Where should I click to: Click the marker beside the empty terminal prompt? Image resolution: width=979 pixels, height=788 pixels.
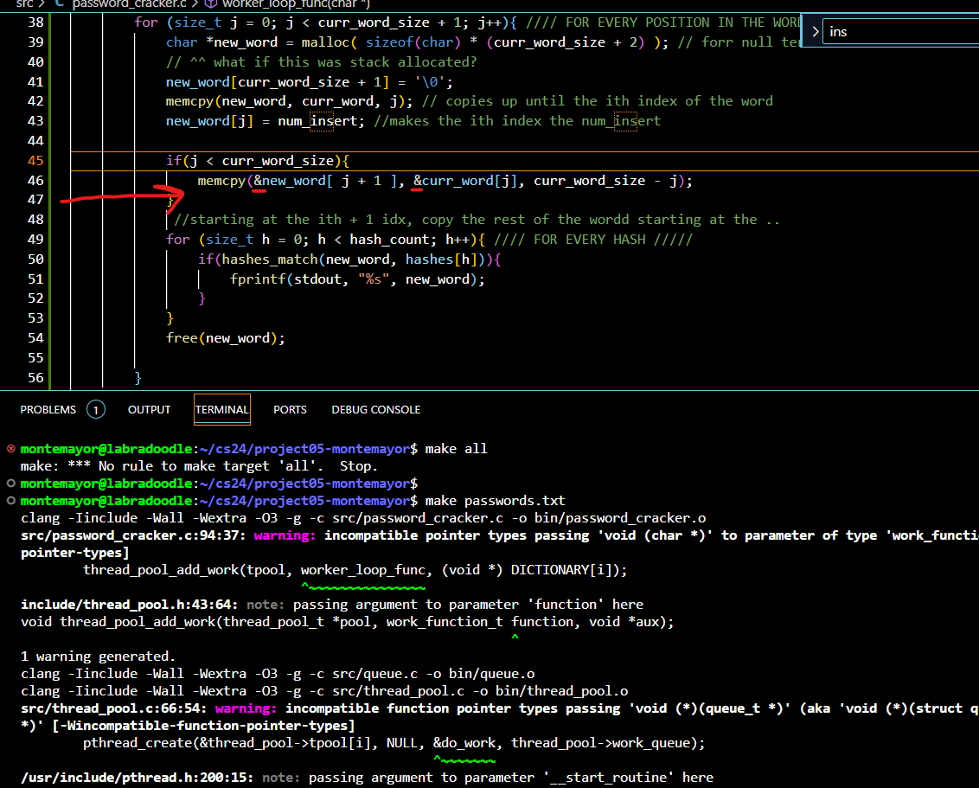10,484
